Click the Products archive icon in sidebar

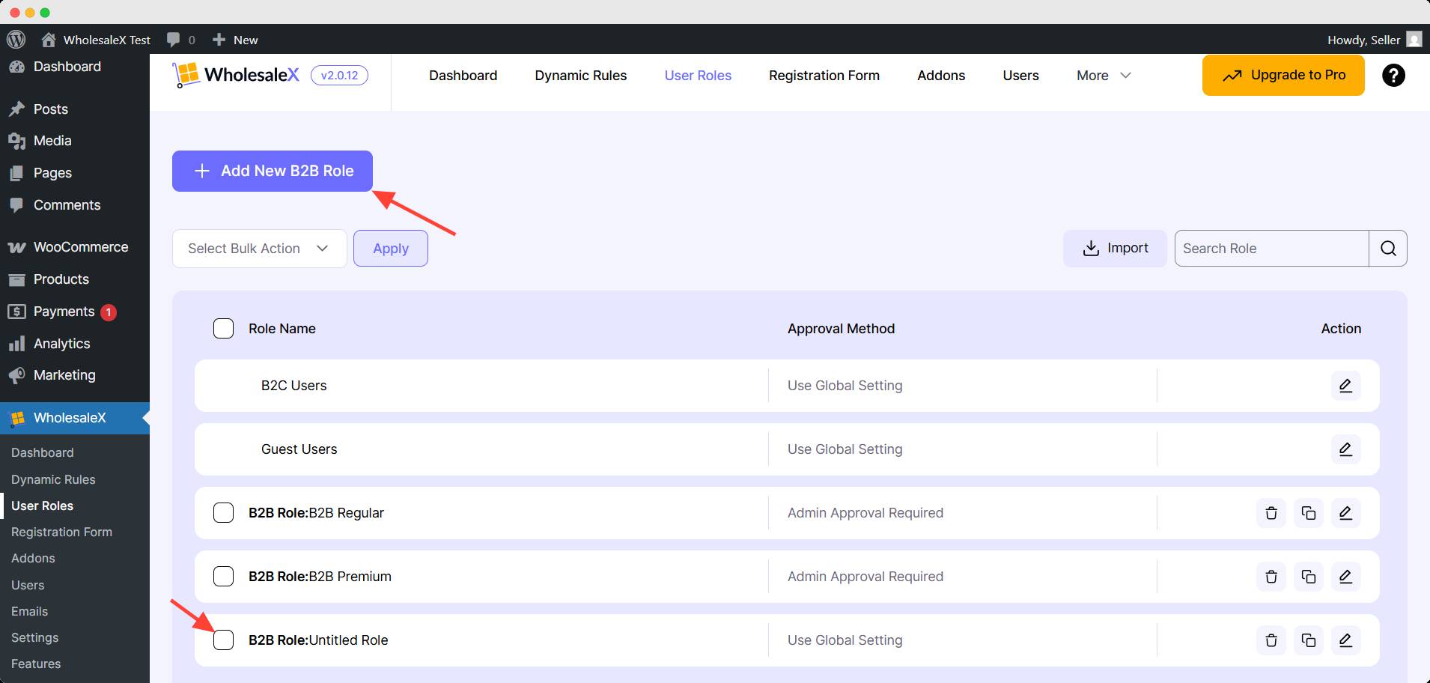(16, 279)
